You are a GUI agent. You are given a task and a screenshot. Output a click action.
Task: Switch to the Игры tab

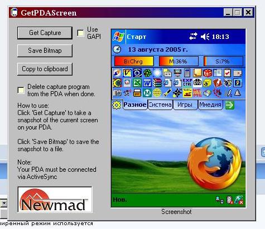click(185, 105)
